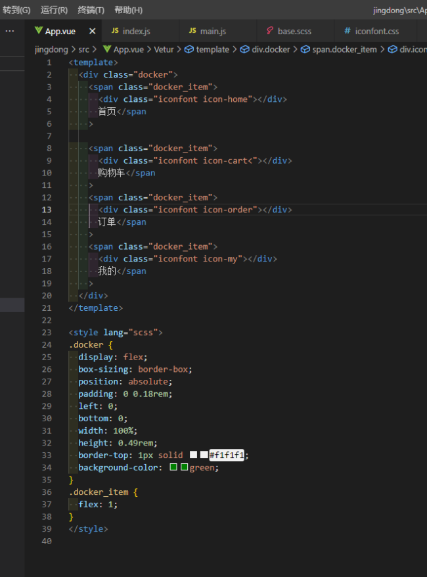Click the absolute position value
Screen dimensions: 427x577
148,382
